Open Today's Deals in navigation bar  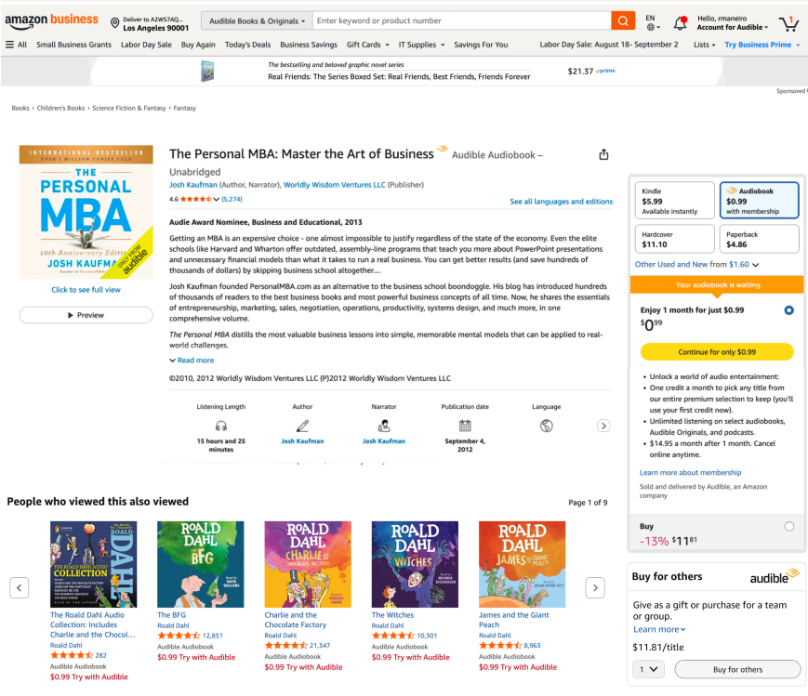(247, 45)
